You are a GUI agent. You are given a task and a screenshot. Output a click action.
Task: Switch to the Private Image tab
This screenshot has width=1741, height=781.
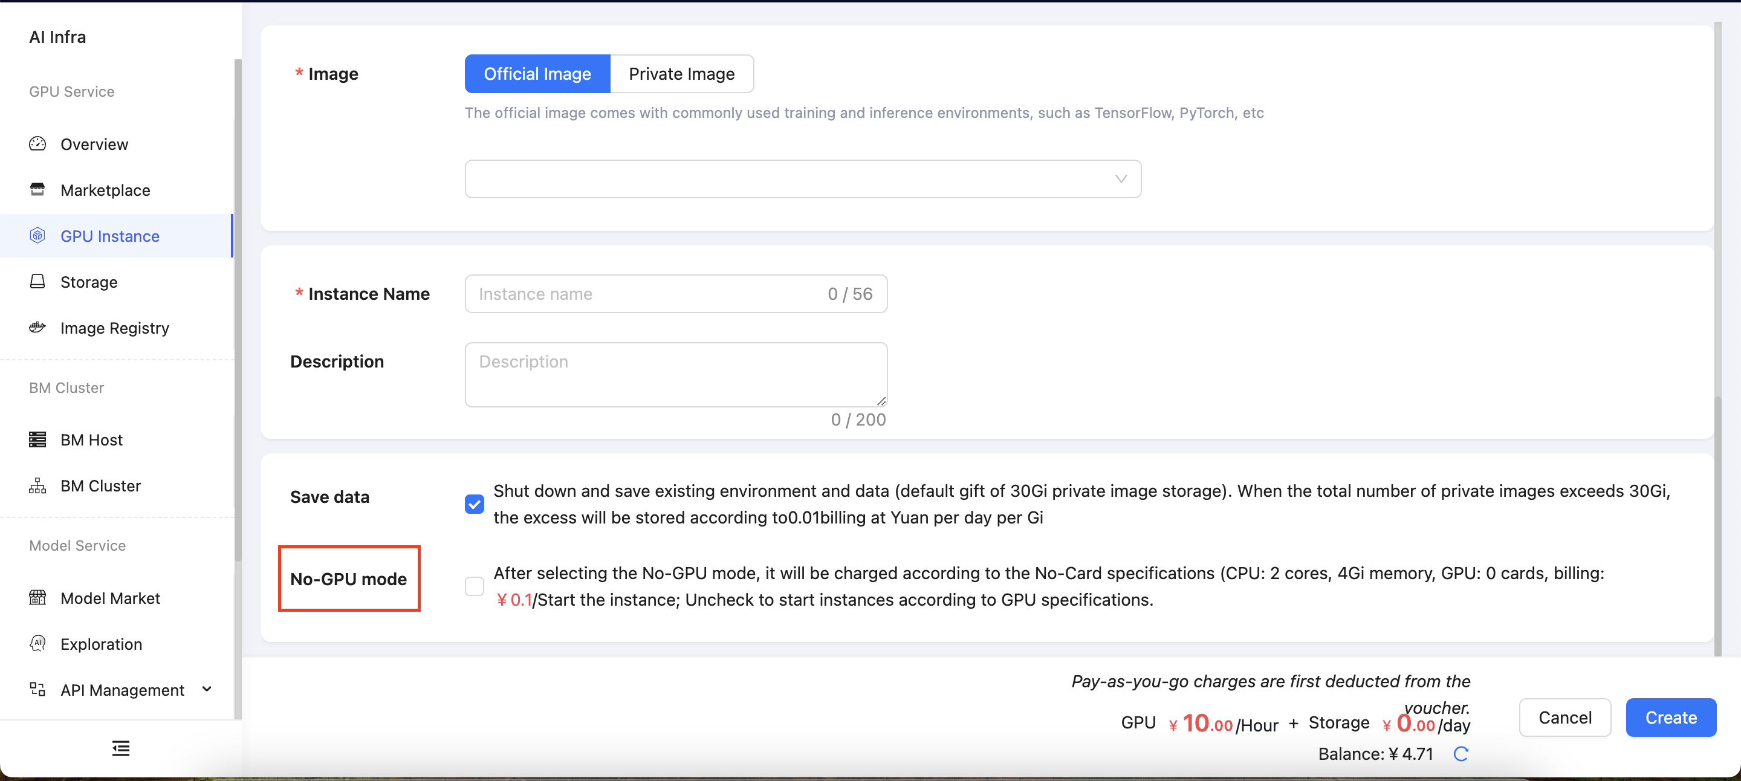(681, 74)
